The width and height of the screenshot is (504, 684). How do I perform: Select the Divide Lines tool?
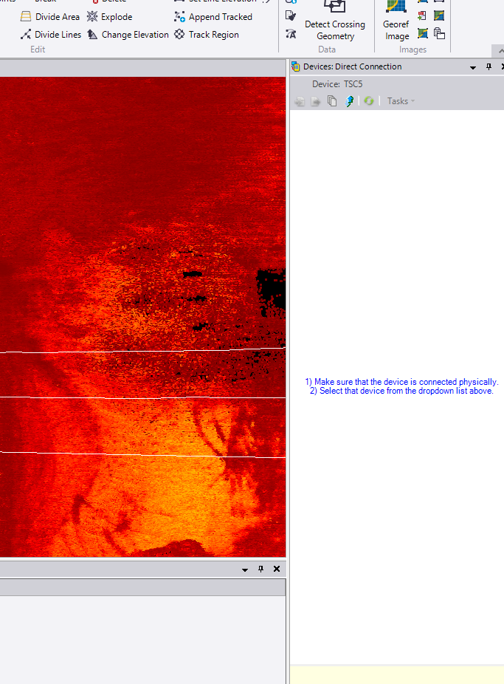[x=50, y=35]
